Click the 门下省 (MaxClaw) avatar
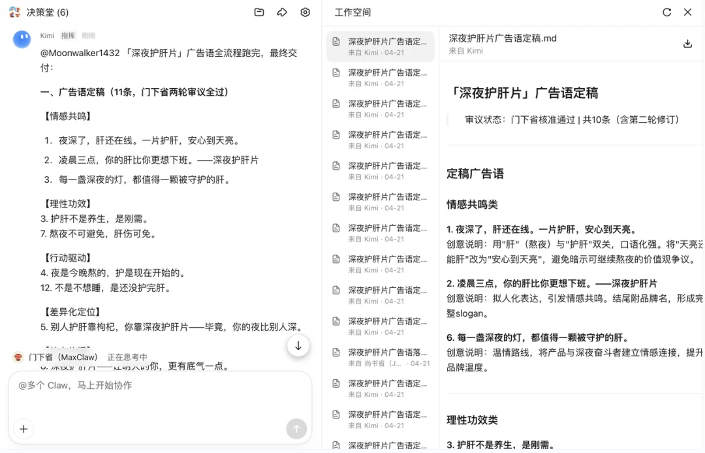Screen dimensions: 705x453 [x=16, y=357]
